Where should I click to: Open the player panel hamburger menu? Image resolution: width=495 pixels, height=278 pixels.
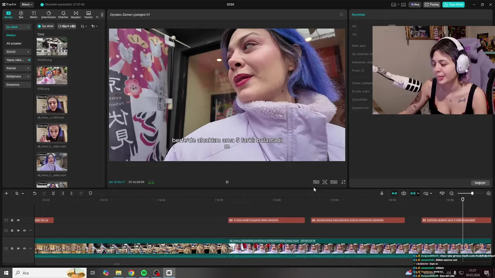[x=341, y=15]
